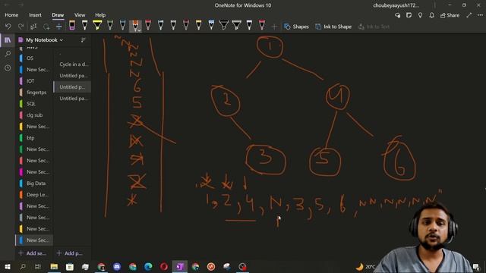Select the highlighted 'Untitled p...' page
The image size is (486, 273).
point(73,87)
